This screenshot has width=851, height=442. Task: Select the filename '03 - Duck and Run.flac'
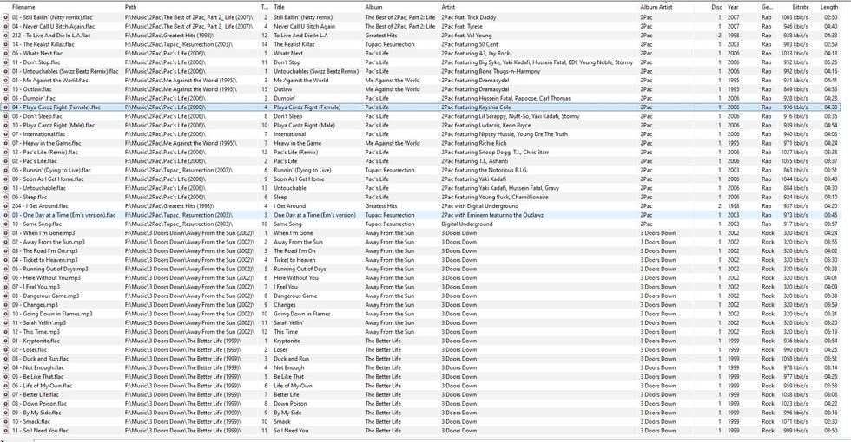pyautogui.click(x=40, y=359)
